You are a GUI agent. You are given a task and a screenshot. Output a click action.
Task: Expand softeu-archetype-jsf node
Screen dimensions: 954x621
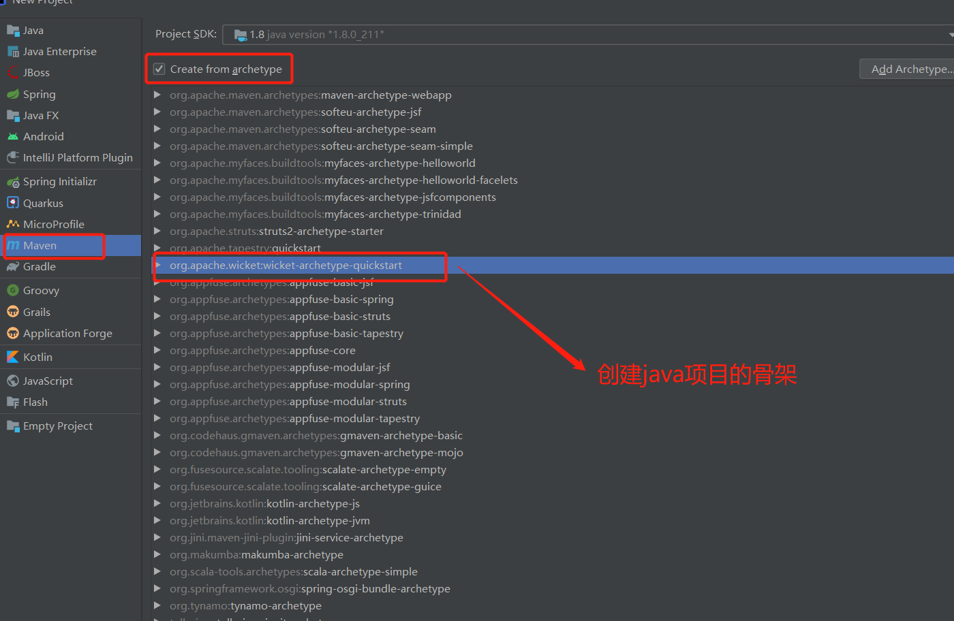point(157,112)
